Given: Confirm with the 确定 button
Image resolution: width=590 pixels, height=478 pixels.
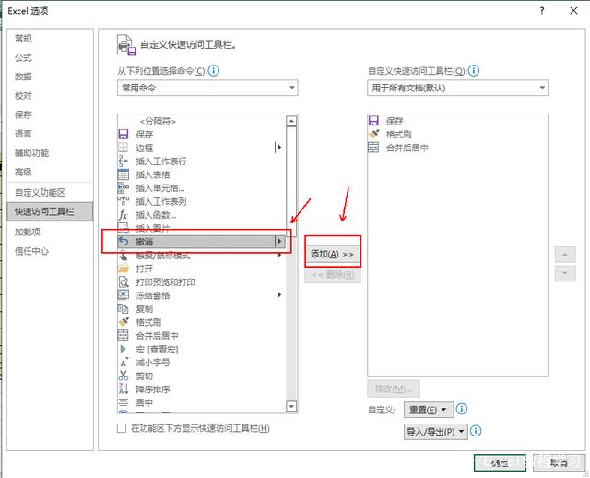Looking at the screenshot, I should point(500,462).
